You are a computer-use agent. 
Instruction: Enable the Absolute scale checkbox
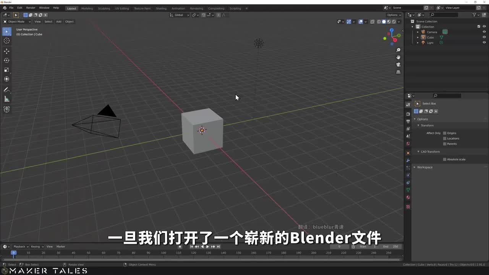point(445,159)
